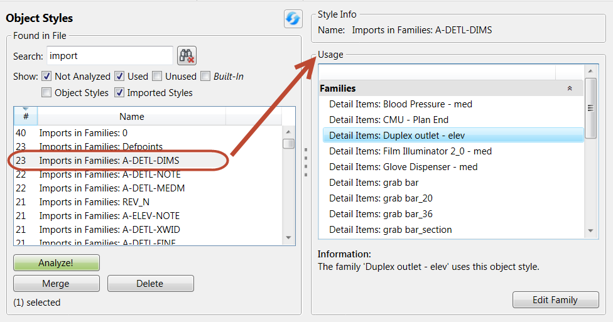Viewport: 613px width, 322px height.
Task: Select Detail Items: grab bar_20
Action: click(x=453, y=198)
